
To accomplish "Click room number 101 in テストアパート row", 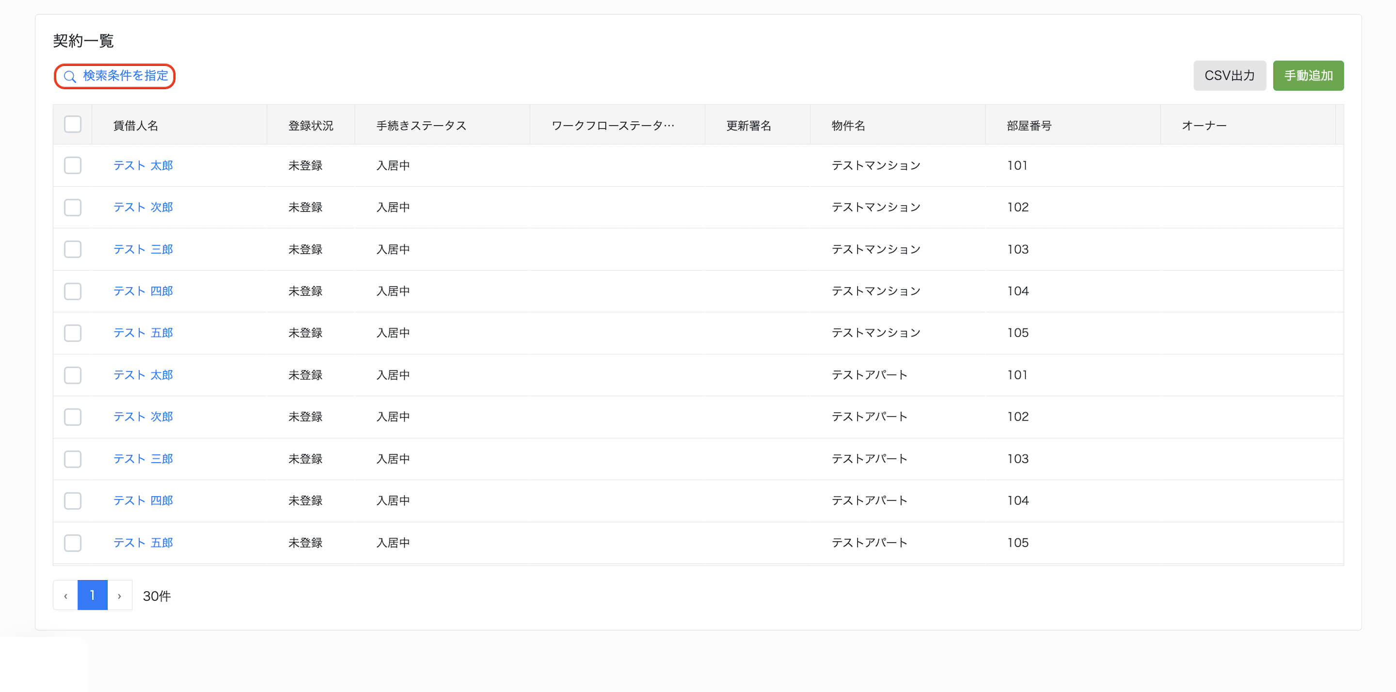I will (x=1017, y=375).
